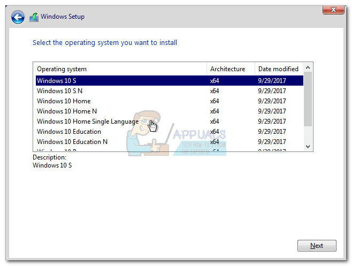Image resolution: width=352 pixels, height=266 pixels.
Task: Go back with the blue arrow button
Action: tap(18, 17)
